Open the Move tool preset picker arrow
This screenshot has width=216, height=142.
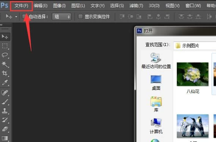(x=16, y=17)
